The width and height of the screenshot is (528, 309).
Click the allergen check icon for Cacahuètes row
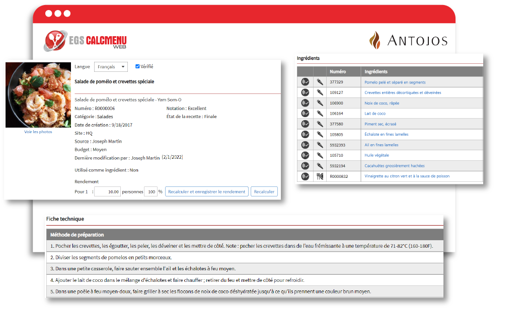[305, 166]
